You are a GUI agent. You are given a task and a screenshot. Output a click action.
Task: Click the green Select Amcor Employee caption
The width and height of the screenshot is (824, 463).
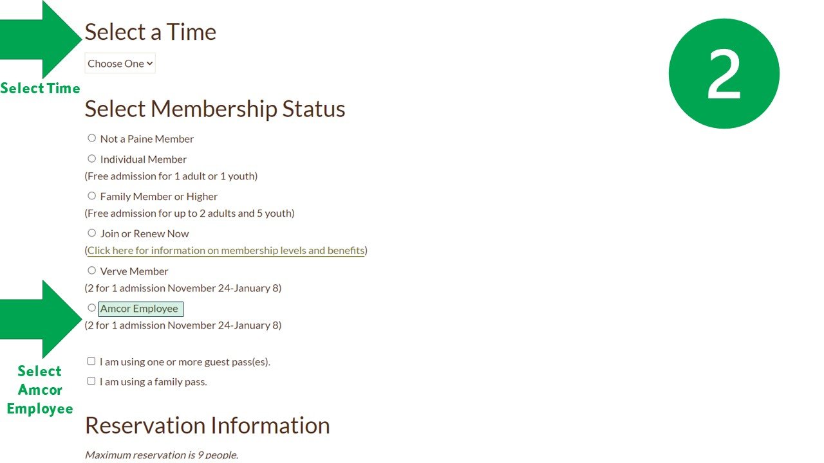tap(40, 390)
